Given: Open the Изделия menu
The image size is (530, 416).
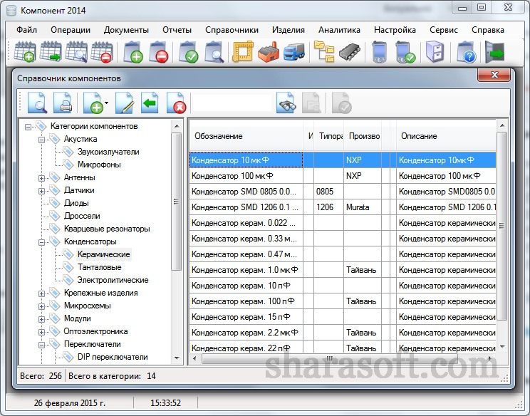Looking at the screenshot, I should point(289,30).
